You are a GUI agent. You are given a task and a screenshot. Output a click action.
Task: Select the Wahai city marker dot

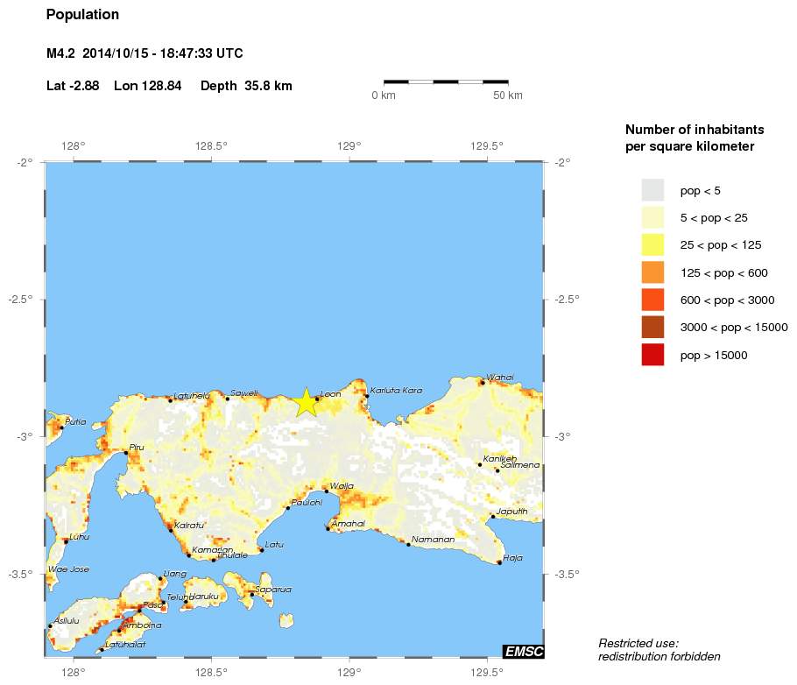483,382
